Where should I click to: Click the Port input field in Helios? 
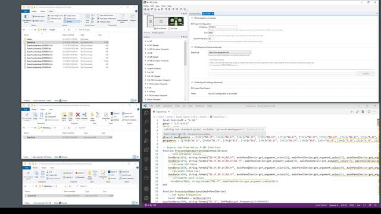211,33
